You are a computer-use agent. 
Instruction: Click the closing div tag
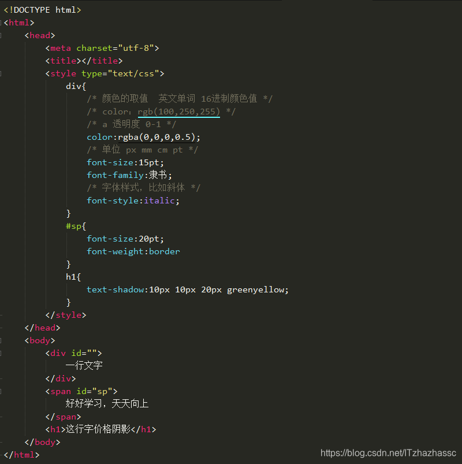point(61,379)
